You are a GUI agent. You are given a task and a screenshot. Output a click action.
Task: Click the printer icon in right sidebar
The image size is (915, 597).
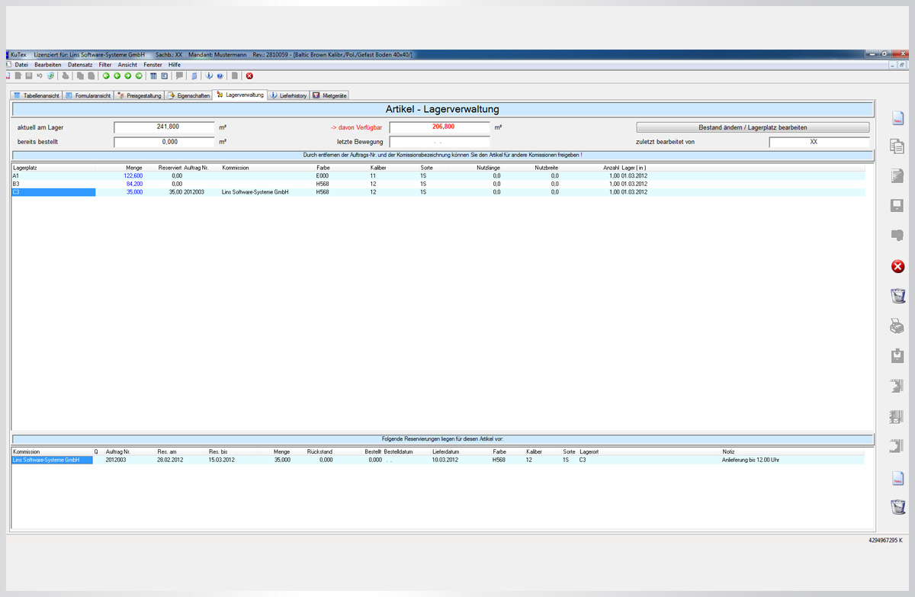coord(897,326)
